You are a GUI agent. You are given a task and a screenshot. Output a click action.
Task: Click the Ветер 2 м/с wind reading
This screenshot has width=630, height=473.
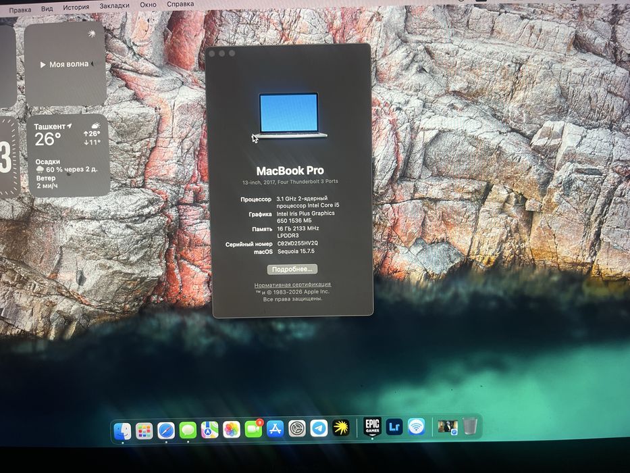click(x=47, y=182)
